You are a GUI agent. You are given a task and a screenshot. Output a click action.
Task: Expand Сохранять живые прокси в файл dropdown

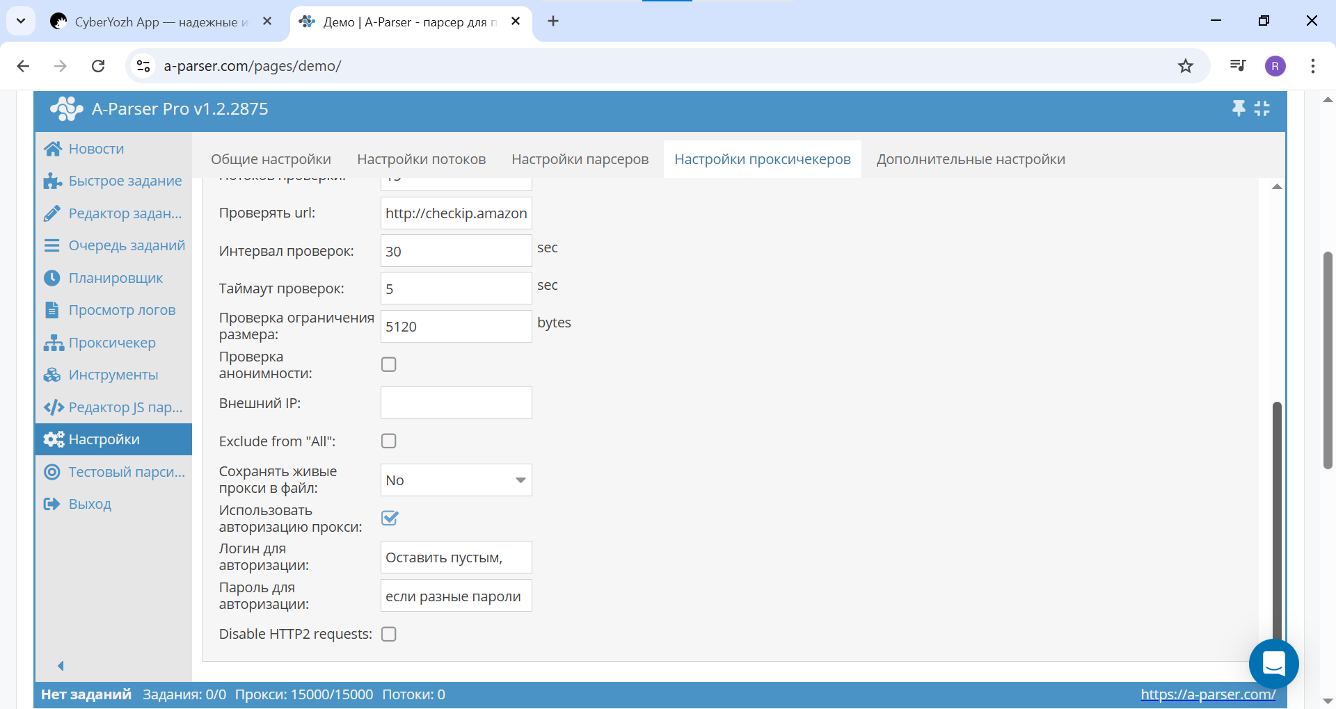tap(456, 480)
